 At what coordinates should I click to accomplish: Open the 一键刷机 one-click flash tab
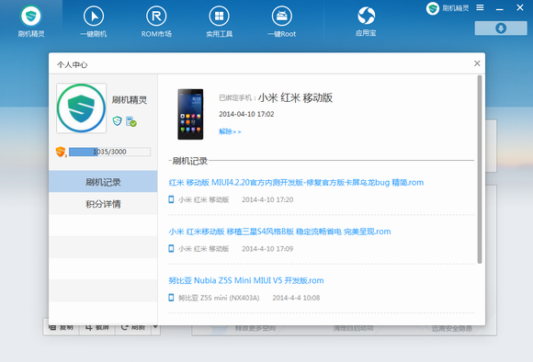[94, 21]
